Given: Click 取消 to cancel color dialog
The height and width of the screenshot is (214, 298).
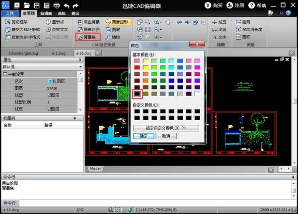Looking at the screenshot, I should pyautogui.click(x=166, y=136).
